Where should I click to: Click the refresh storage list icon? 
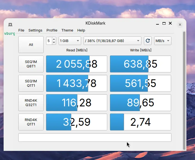tap(148, 41)
